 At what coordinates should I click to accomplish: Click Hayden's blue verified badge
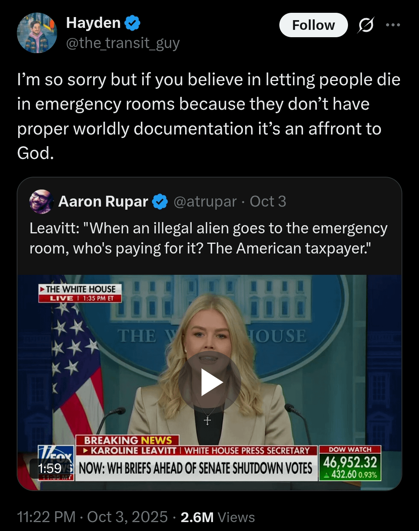132,23
